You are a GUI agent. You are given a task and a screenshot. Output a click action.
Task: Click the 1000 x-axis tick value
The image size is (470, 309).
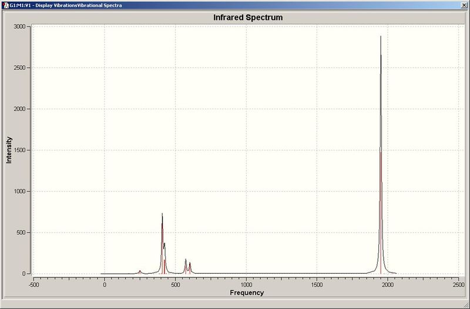246,285
